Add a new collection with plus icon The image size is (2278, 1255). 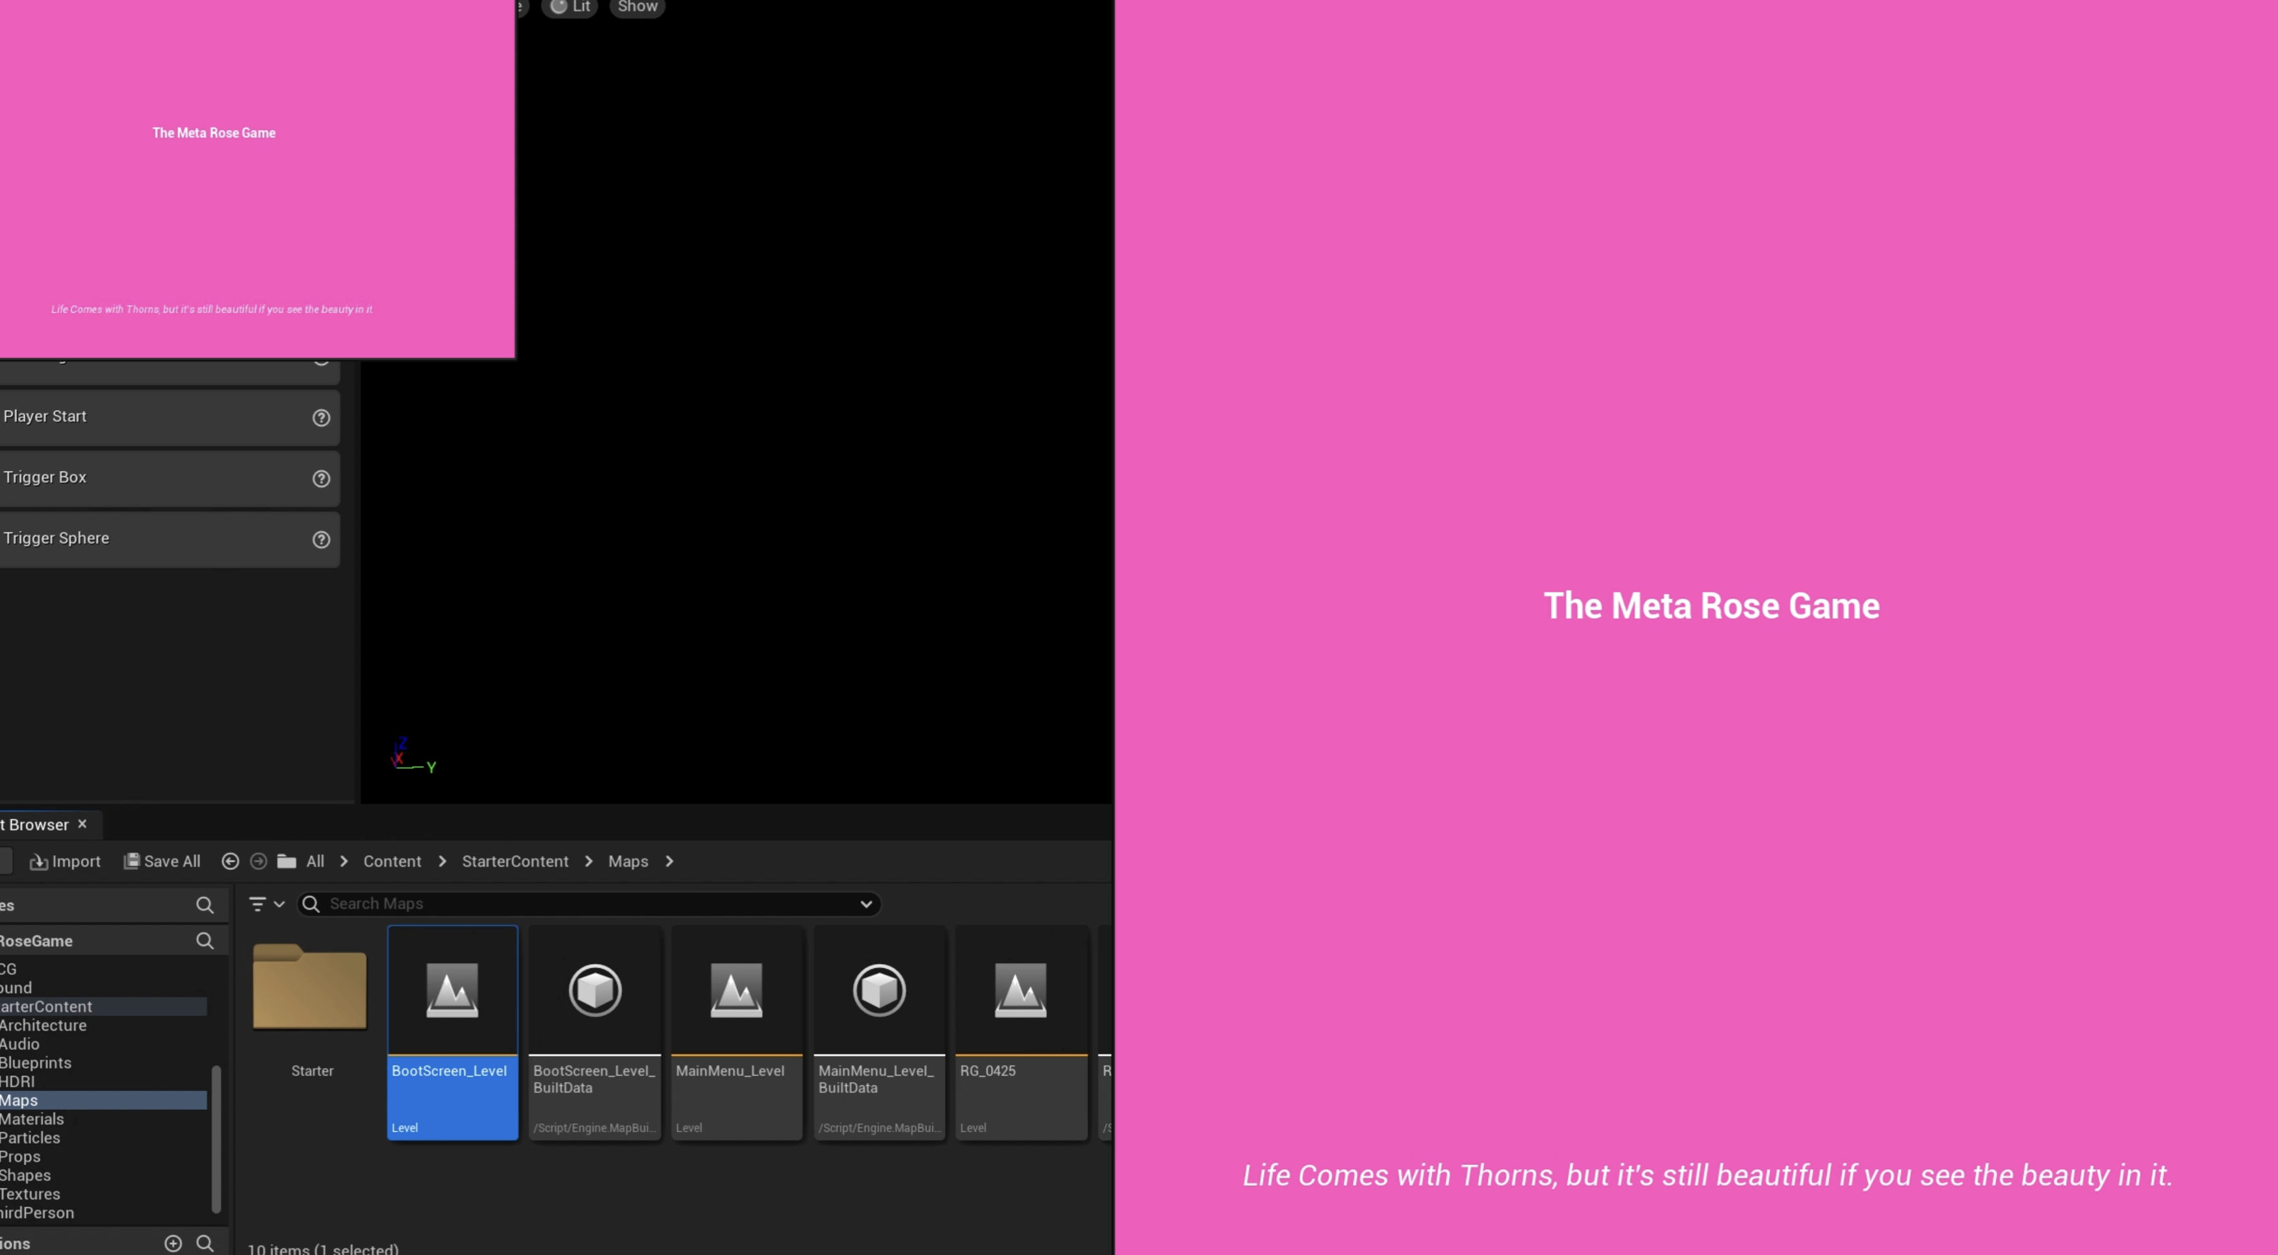[173, 1243]
